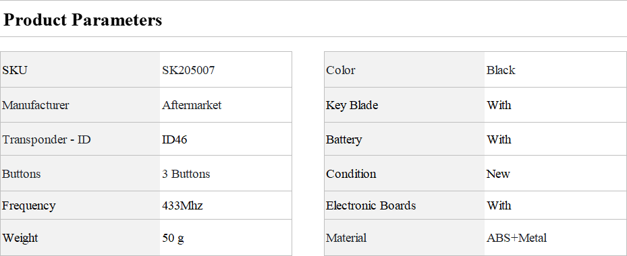627x256 pixels.
Task: Click the Key Blade label
Action: pyautogui.click(x=352, y=106)
